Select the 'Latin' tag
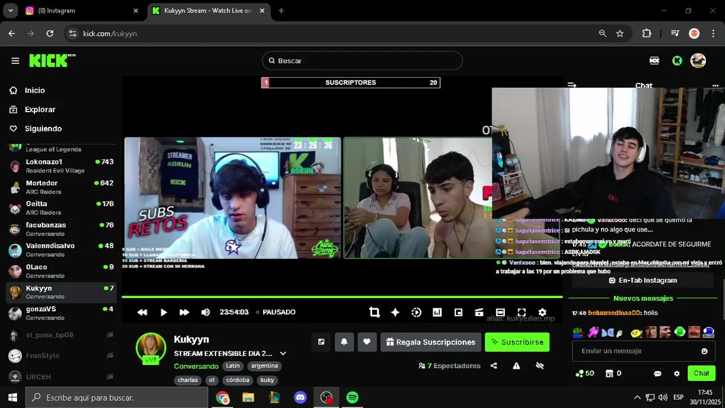 click(233, 366)
